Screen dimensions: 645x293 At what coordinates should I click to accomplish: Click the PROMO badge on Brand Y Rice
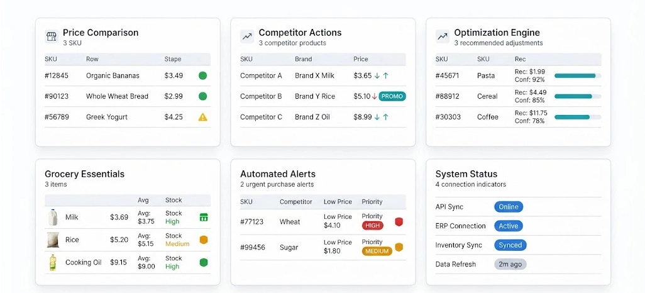[x=392, y=96]
